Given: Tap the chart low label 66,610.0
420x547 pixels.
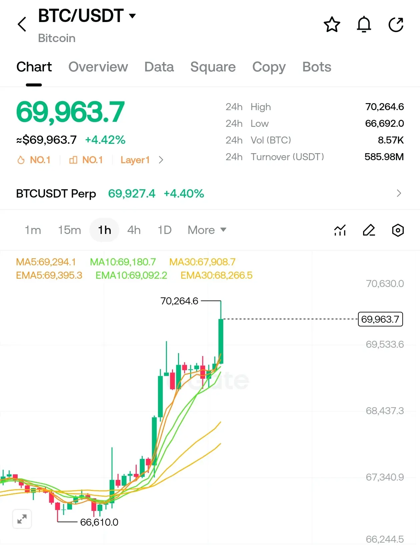Looking at the screenshot, I should pyautogui.click(x=99, y=522).
